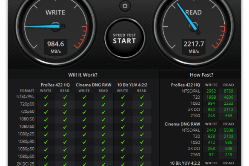The width and height of the screenshot is (249, 166).
Task: Click Cinema DNG 2K DCI write value 268
Action: click(x=212, y=149)
